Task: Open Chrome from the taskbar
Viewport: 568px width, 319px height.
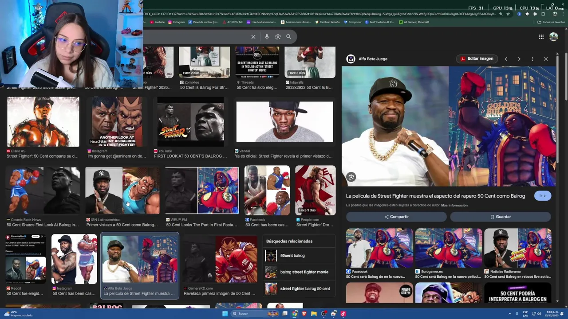Action: 294,314
